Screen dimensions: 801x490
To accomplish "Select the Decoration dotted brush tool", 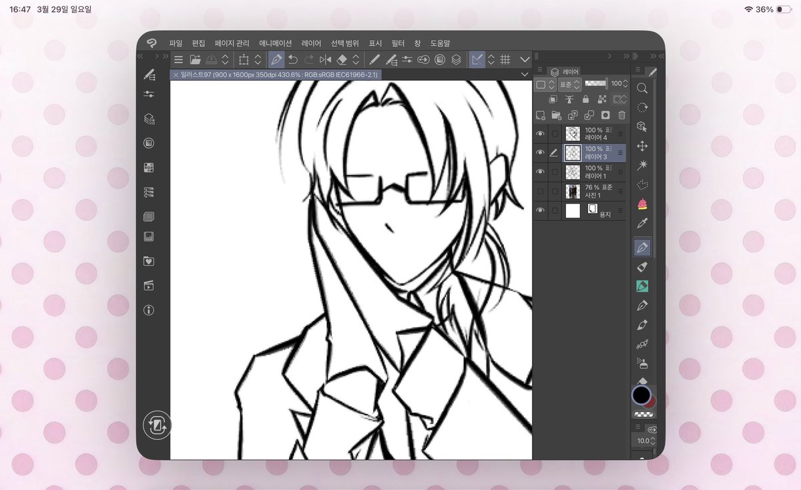I will (x=642, y=344).
